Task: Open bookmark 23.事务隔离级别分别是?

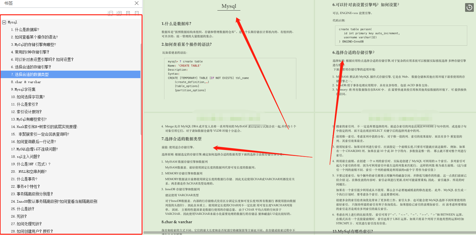Action: (x=33, y=194)
